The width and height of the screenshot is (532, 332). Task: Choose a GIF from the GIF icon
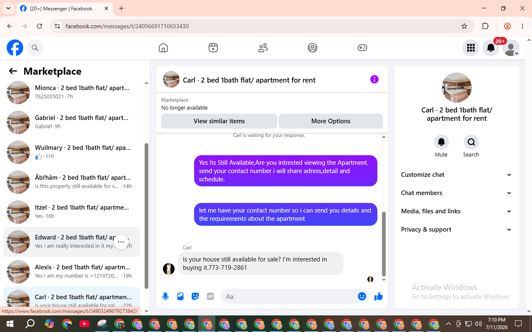[x=210, y=296]
